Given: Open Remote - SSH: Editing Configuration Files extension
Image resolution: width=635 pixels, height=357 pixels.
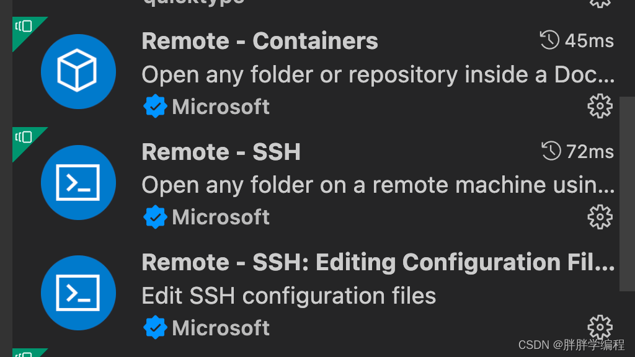Looking at the screenshot, I should pyautogui.click(x=378, y=262).
